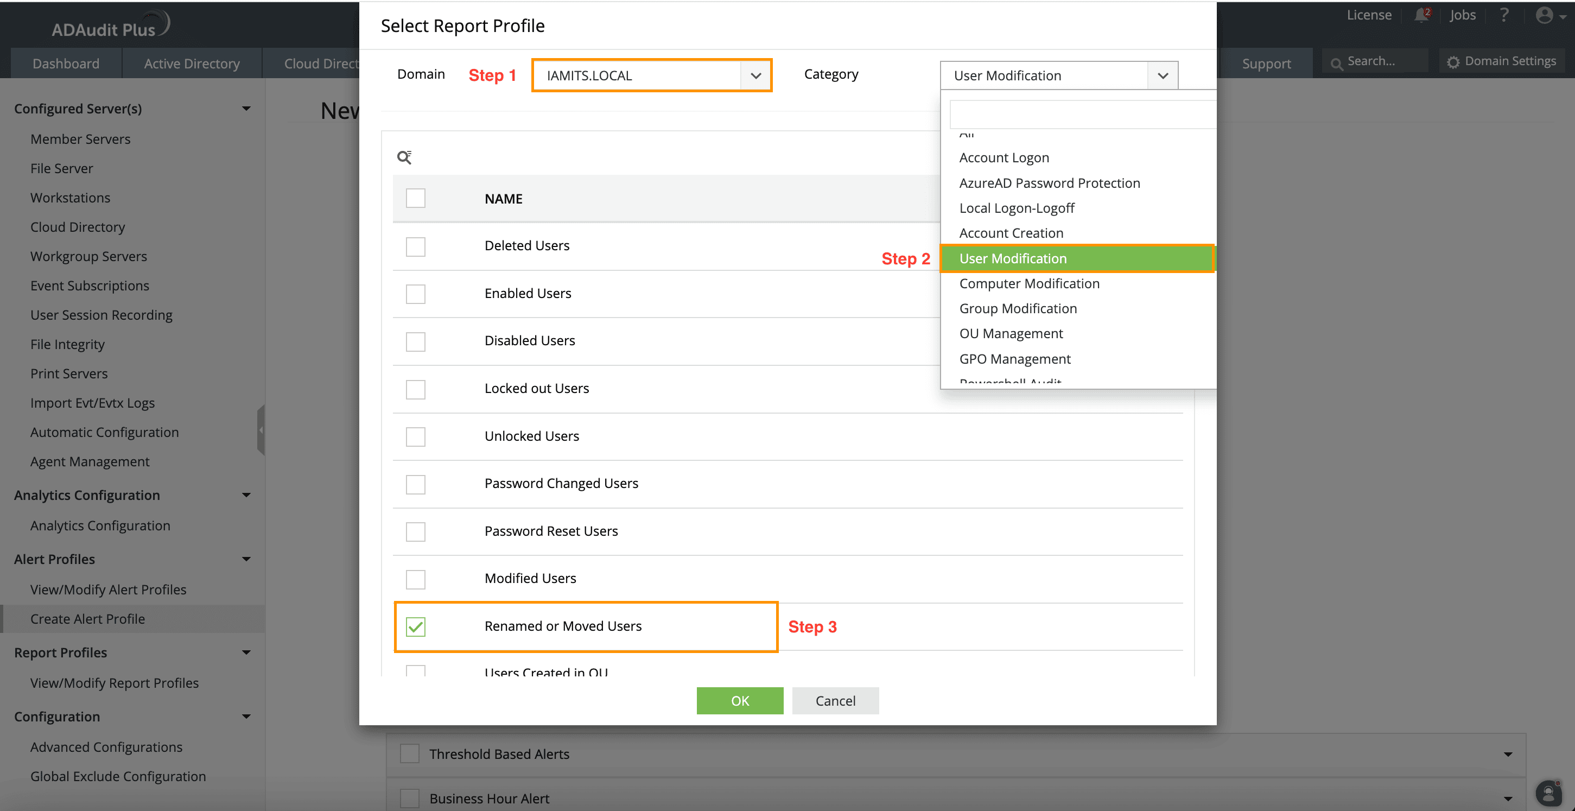Viewport: 1575px width, 811px height.
Task: Tick the Password Reset Users checkbox
Action: 416,531
